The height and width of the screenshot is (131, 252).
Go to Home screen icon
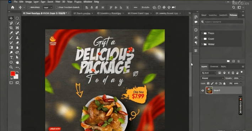click(x=12, y=7)
